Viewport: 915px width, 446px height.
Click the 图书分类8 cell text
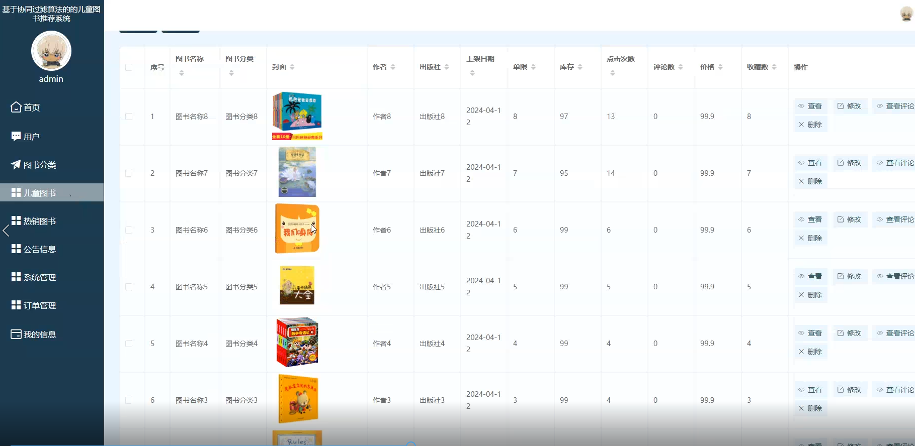tap(241, 117)
